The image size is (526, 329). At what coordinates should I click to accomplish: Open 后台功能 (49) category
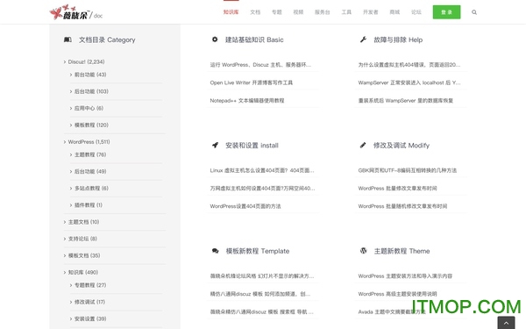90,171
